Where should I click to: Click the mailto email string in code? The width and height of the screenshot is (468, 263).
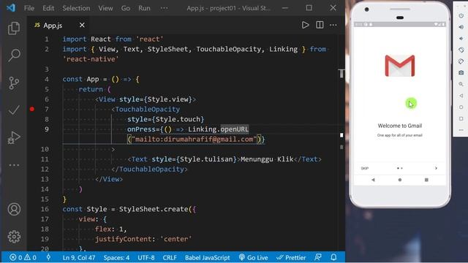(x=194, y=140)
